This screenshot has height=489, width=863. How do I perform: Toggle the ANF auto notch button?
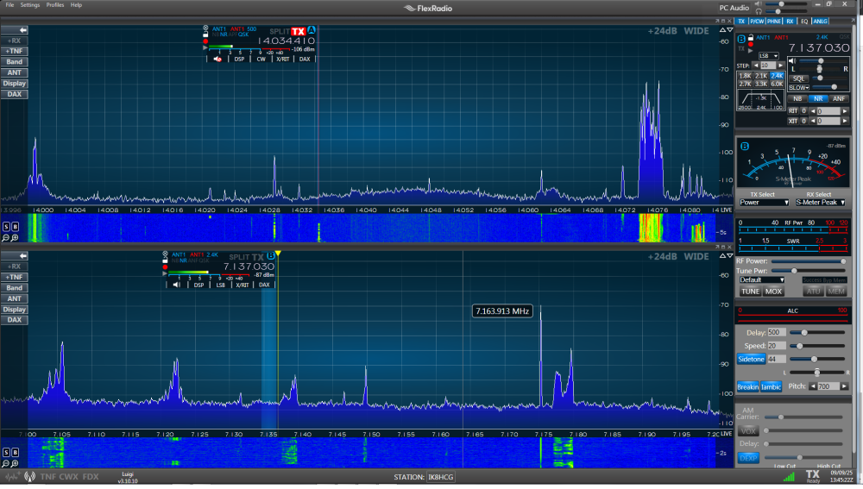838,98
